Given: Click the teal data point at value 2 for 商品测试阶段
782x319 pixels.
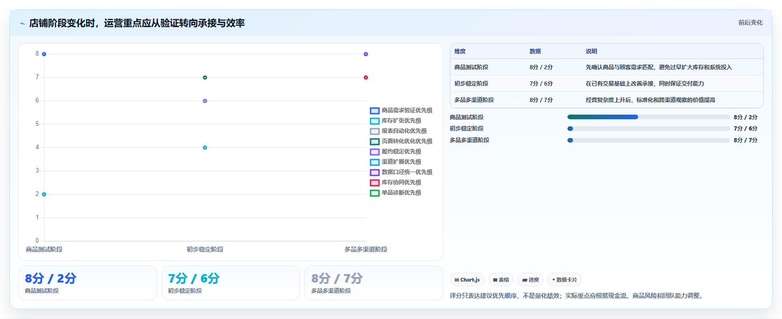Looking at the screenshot, I should point(44,194).
